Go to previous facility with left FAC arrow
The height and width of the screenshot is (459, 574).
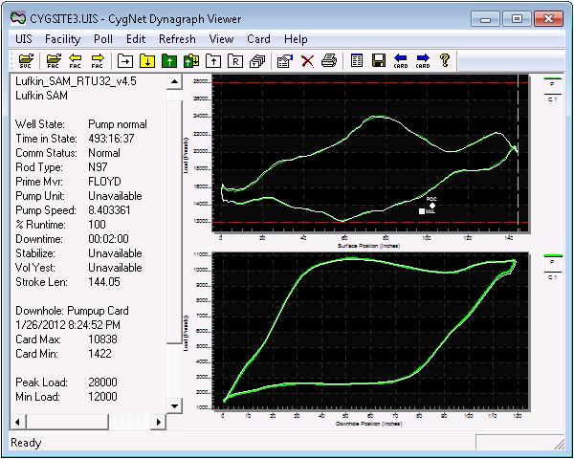(75, 61)
